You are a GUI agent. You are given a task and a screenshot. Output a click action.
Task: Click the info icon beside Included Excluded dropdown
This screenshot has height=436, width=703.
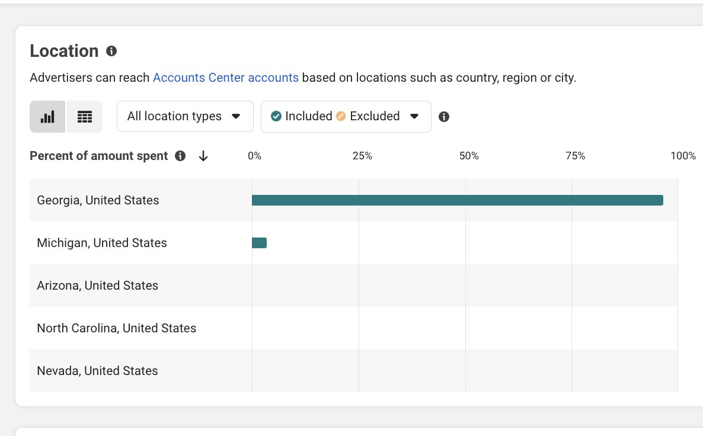coord(444,117)
